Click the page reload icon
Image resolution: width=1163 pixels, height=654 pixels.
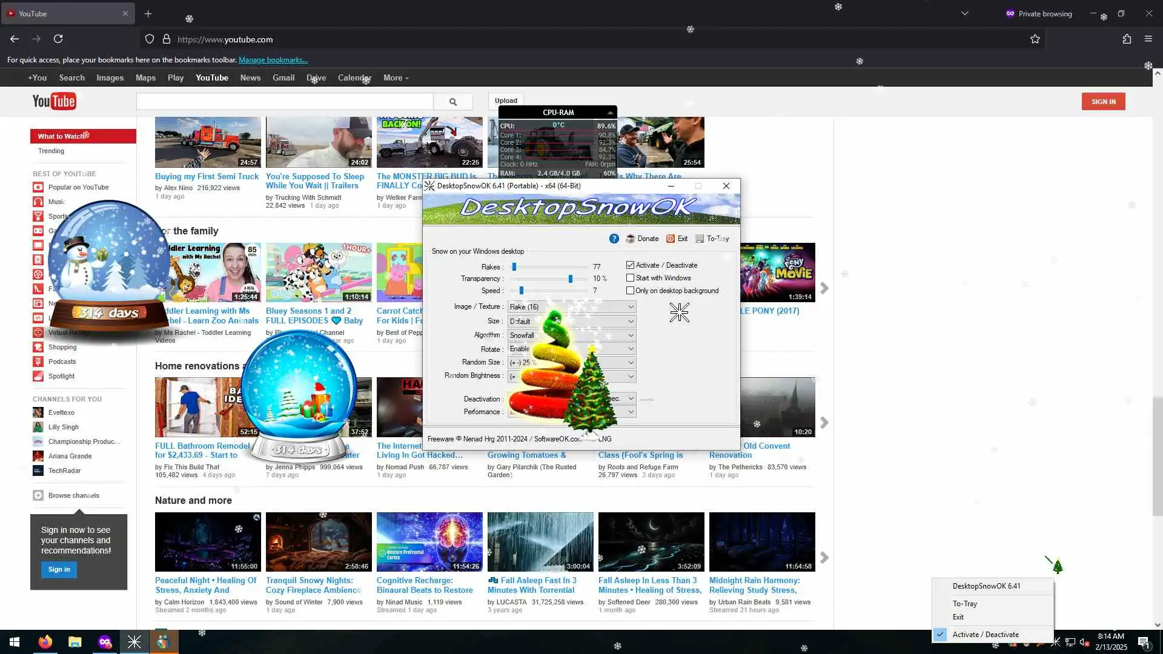[x=58, y=39]
